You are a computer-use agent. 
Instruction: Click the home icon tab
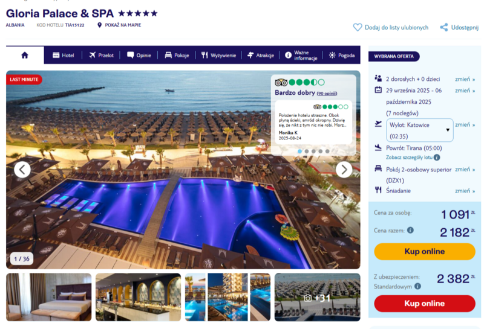point(25,55)
